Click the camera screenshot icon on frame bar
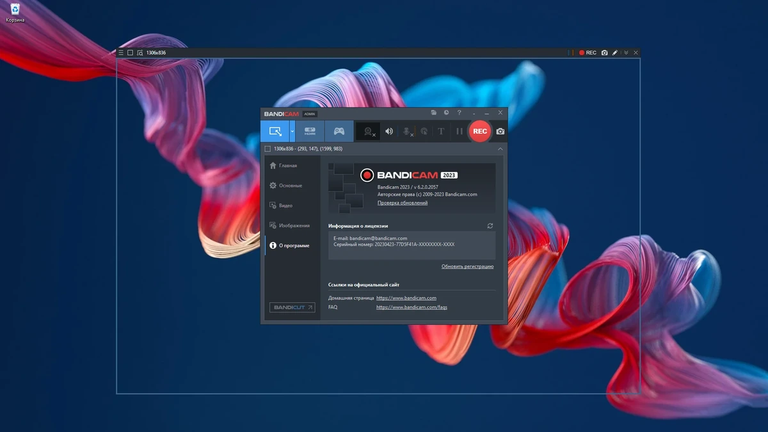Viewport: 768px width, 432px height. pos(604,52)
